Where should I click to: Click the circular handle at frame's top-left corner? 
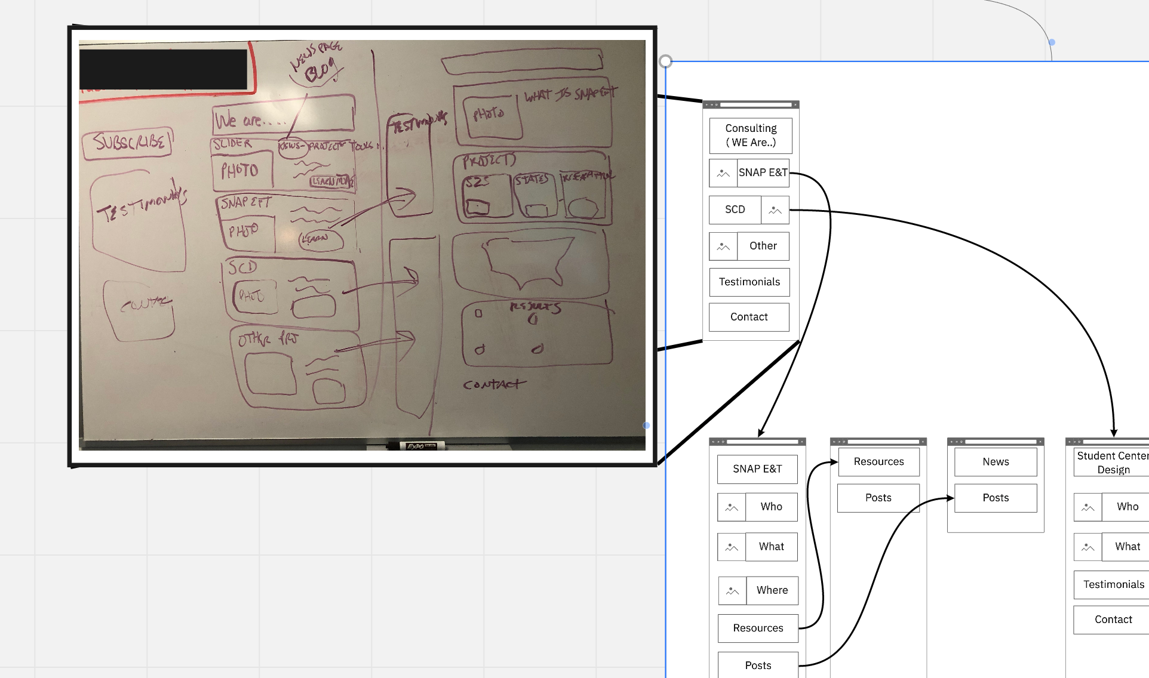pyautogui.click(x=666, y=61)
